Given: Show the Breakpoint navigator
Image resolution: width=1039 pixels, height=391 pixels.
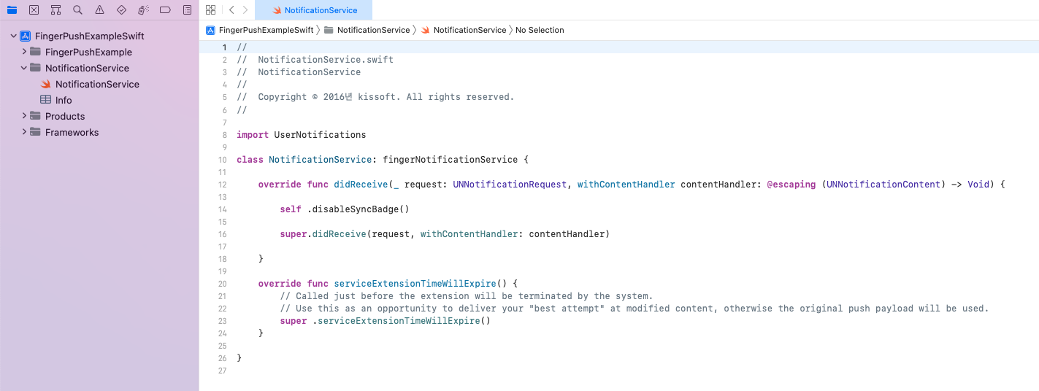Looking at the screenshot, I should 165,10.
